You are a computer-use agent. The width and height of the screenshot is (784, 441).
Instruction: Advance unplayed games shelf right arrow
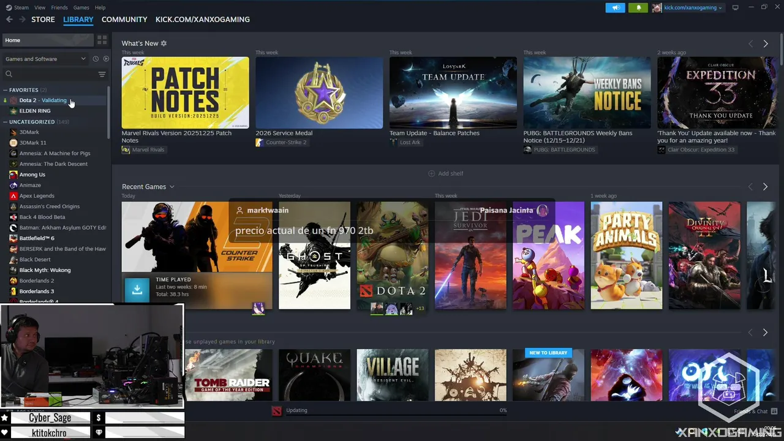765,333
